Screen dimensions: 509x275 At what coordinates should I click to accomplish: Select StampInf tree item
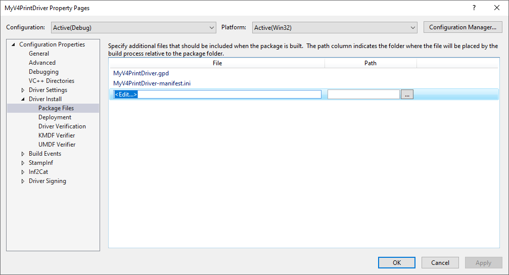41,163
